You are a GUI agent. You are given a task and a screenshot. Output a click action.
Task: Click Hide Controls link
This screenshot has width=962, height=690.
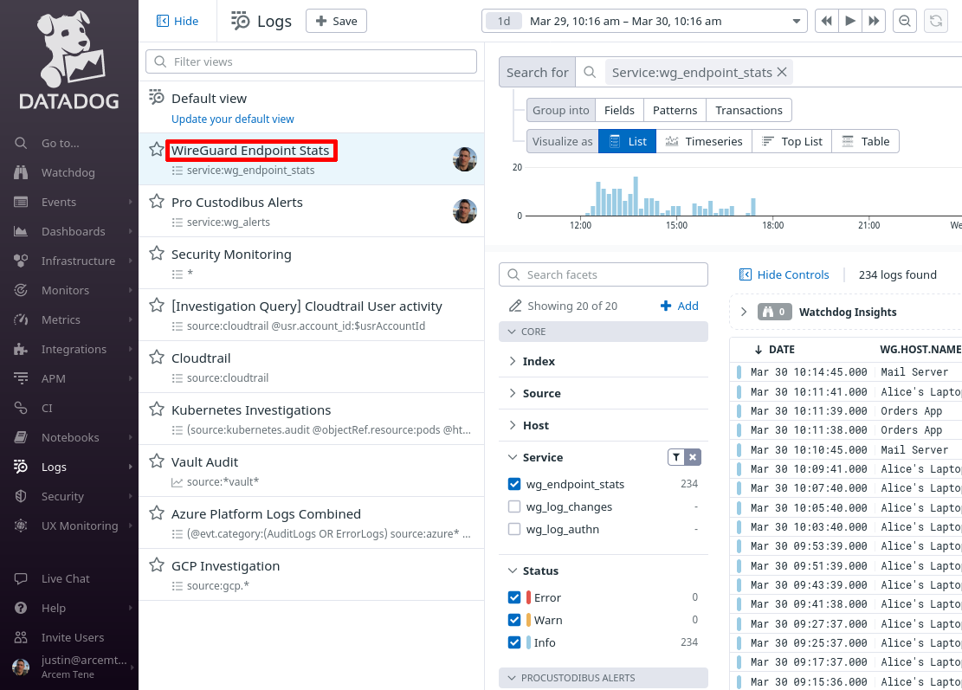click(784, 274)
